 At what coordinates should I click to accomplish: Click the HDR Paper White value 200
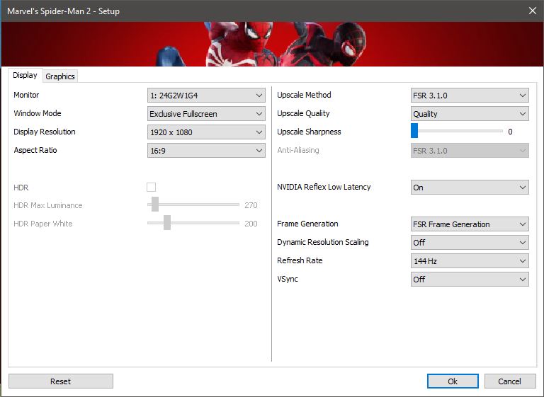coord(251,224)
